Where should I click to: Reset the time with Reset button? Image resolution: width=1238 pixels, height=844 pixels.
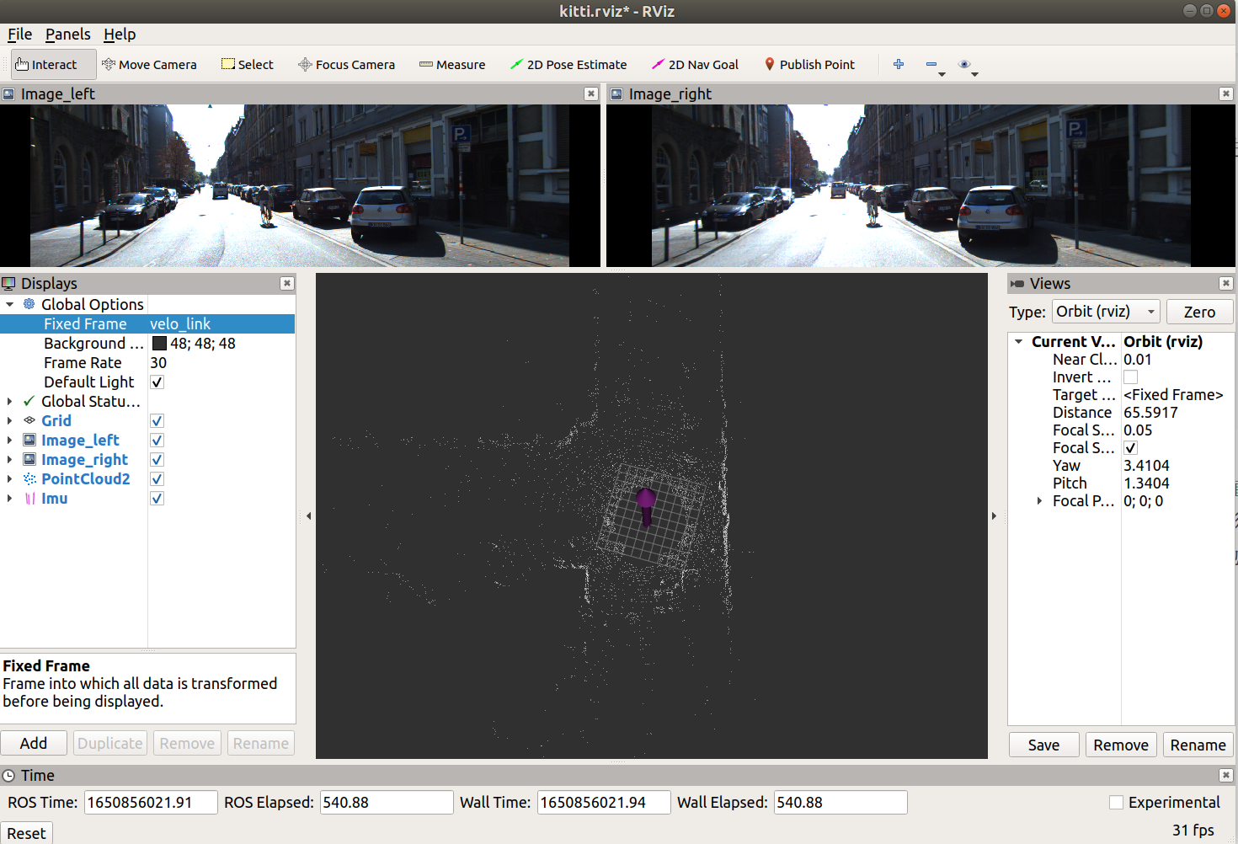click(x=26, y=833)
